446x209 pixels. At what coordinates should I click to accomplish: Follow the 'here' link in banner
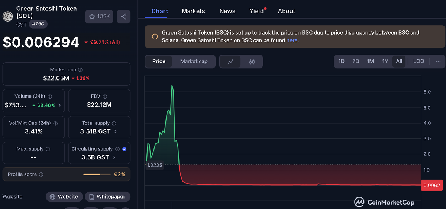(x=292, y=40)
